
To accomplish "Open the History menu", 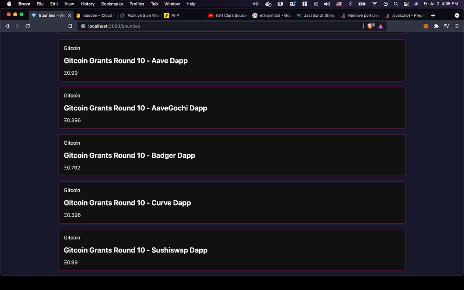I will [x=87, y=4].
